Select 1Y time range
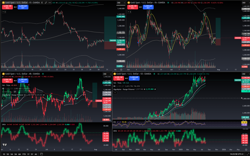The image size is (250, 156). point(28,154)
